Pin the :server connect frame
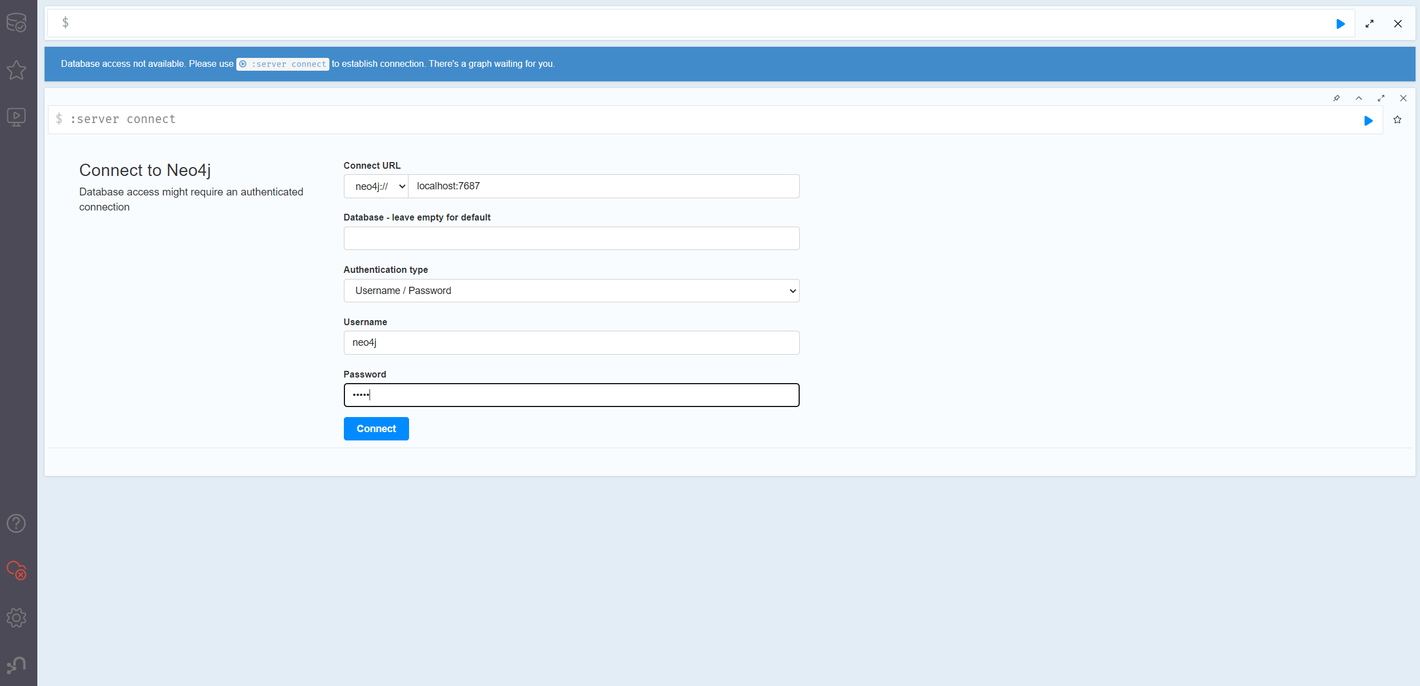1420x686 pixels. [x=1336, y=98]
